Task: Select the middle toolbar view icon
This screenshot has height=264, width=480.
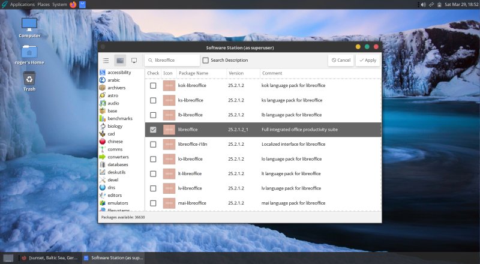Action: tap(121, 61)
